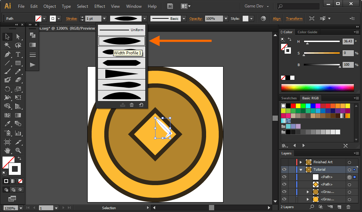Screen dimensions: 362x212
Task: Create a new layer in the Layers panel
Action: 339,207
